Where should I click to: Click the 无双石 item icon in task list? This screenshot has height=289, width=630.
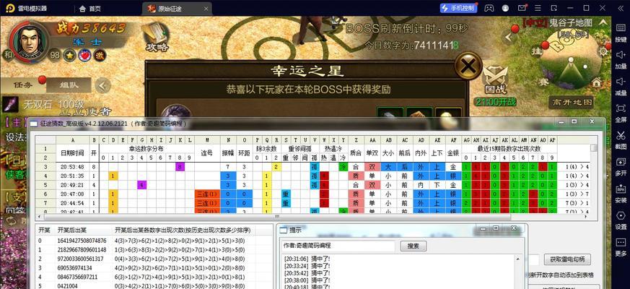[10, 104]
